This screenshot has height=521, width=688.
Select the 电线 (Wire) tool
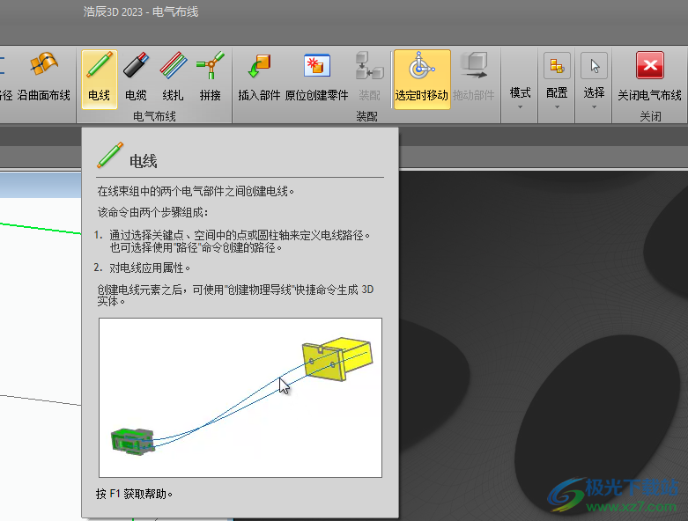pos(100,79)
